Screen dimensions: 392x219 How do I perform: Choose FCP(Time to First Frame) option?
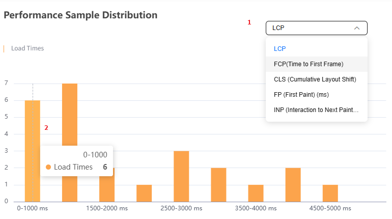pos(309,64)
